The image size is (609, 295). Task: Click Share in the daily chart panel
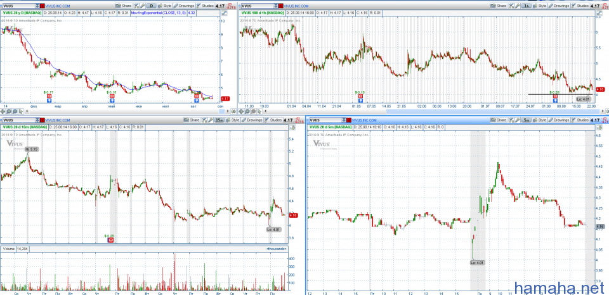pos(124,6)
